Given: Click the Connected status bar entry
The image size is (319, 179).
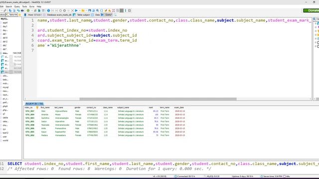Looking at the screenshot, I should pos(184,177).
